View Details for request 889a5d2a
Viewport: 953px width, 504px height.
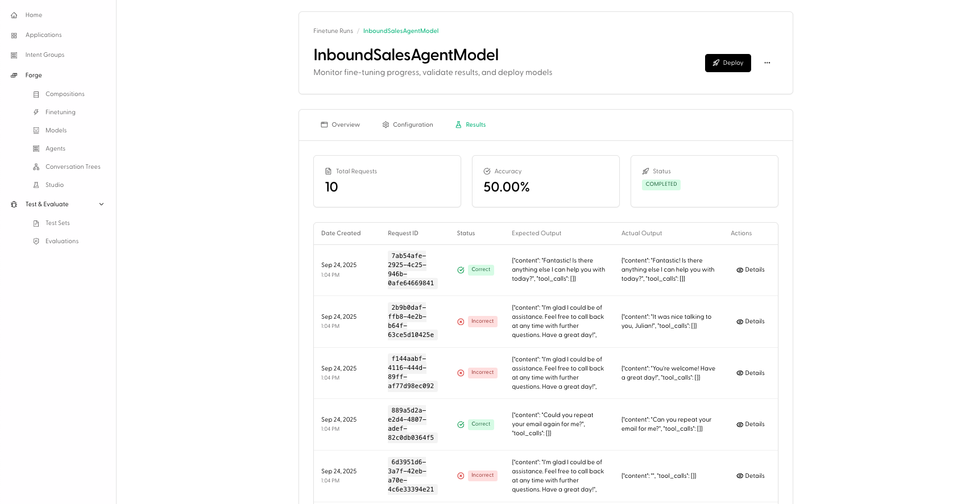point(750,424)
